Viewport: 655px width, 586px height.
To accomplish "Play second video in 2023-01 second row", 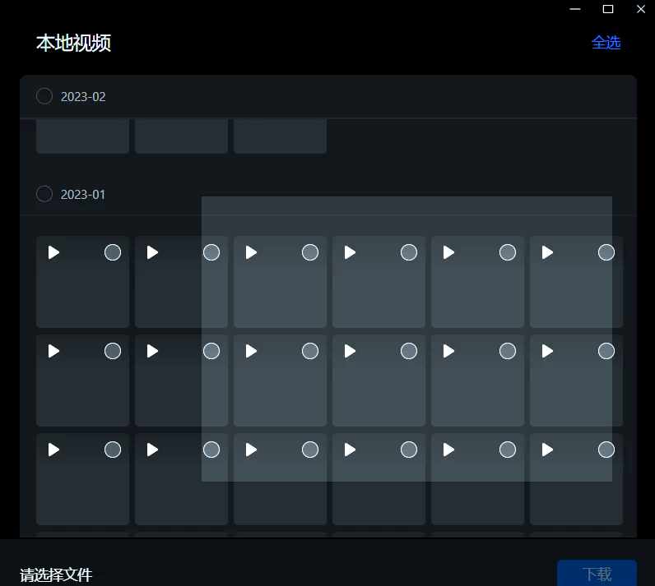I will (x=152, y=351).
